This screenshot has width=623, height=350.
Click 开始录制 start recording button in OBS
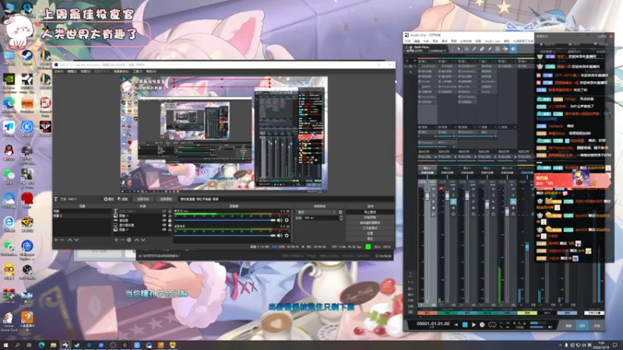point(370,218)
